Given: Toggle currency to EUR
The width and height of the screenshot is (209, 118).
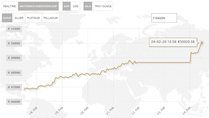Looking at the screenshot, I should (x=66, y=6).
